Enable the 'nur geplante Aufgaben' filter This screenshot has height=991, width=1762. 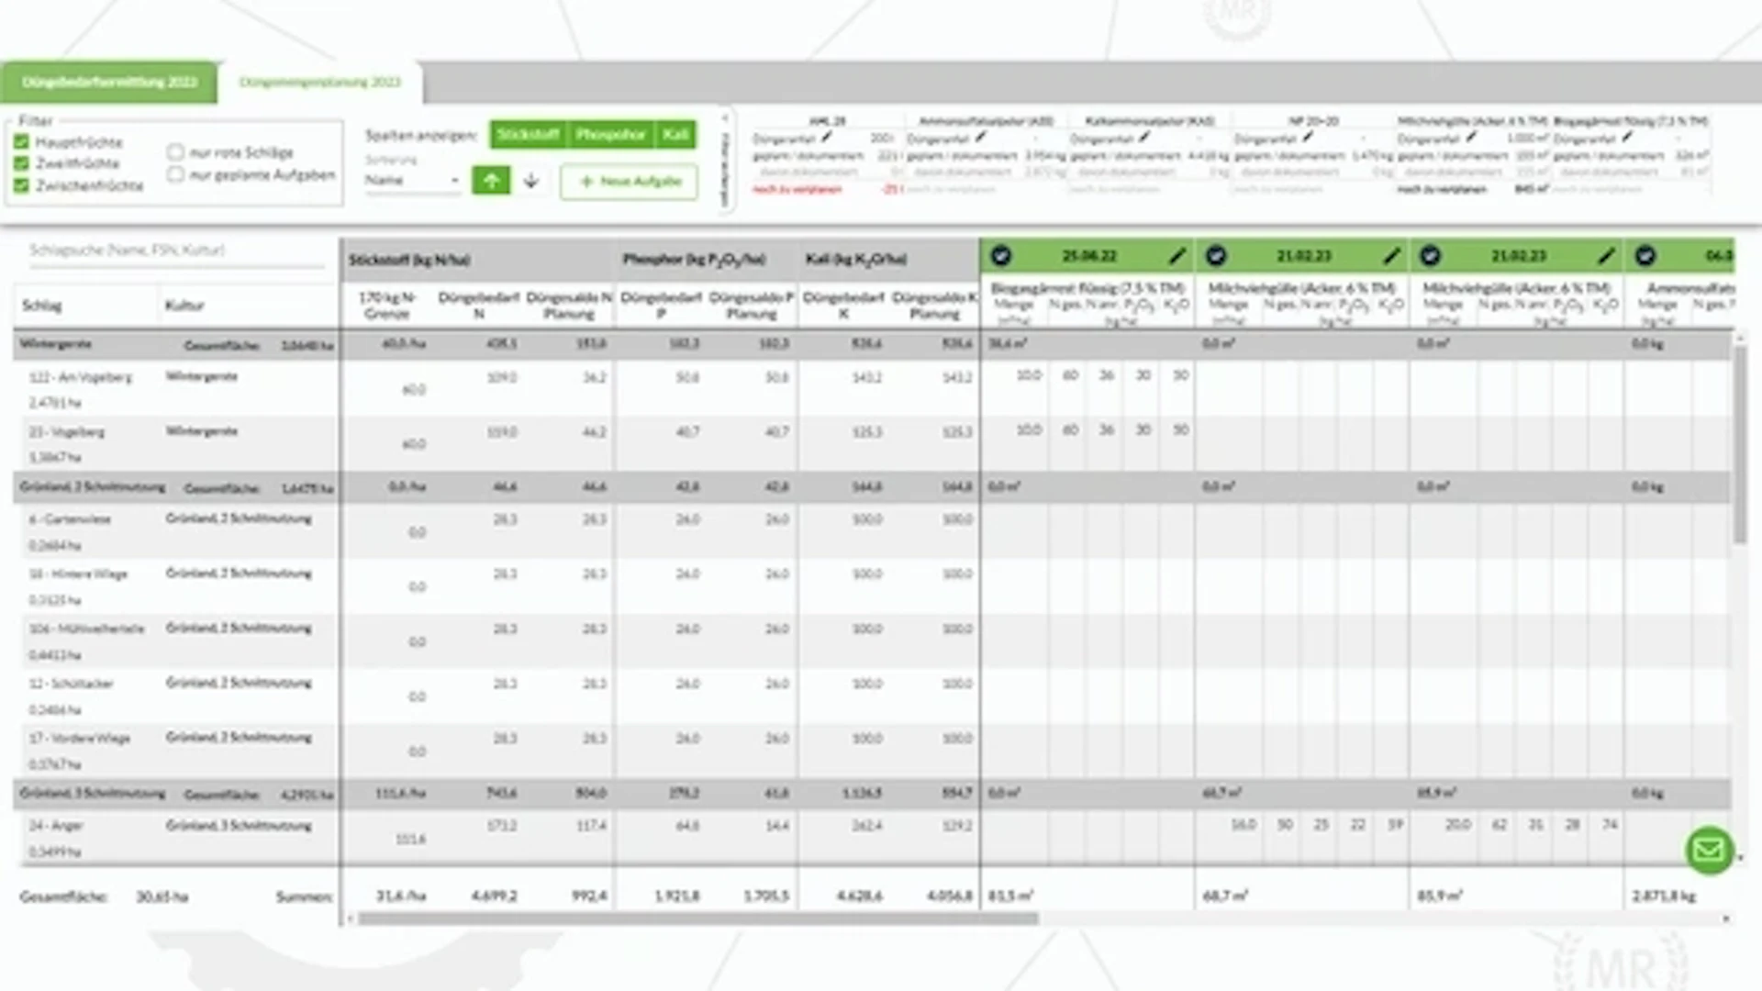[175, 173]
